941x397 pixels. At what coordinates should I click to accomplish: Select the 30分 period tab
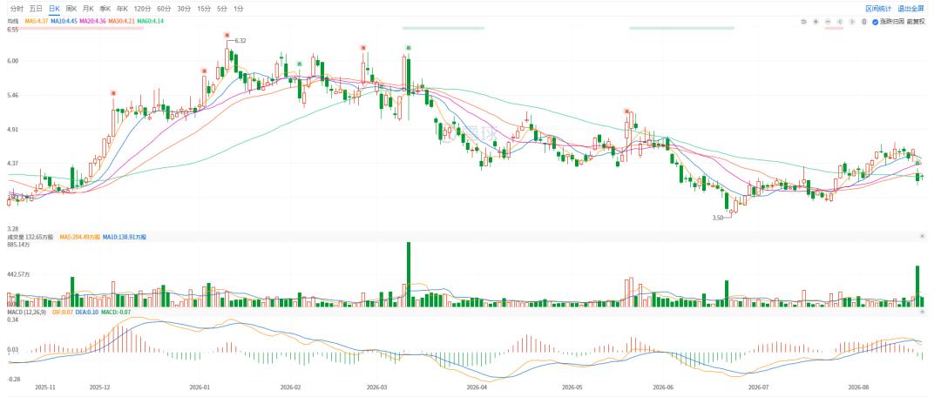pos(184,9)
